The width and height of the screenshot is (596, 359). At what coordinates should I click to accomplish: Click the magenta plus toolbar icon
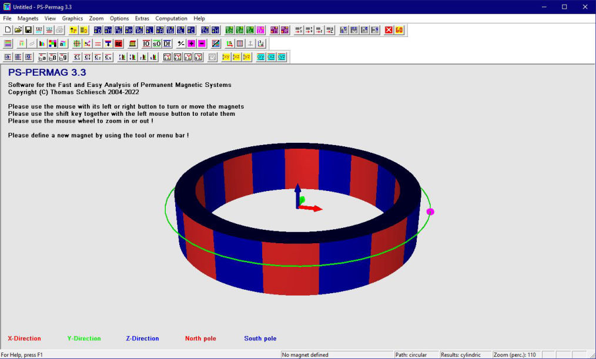[x=192, y=43]
